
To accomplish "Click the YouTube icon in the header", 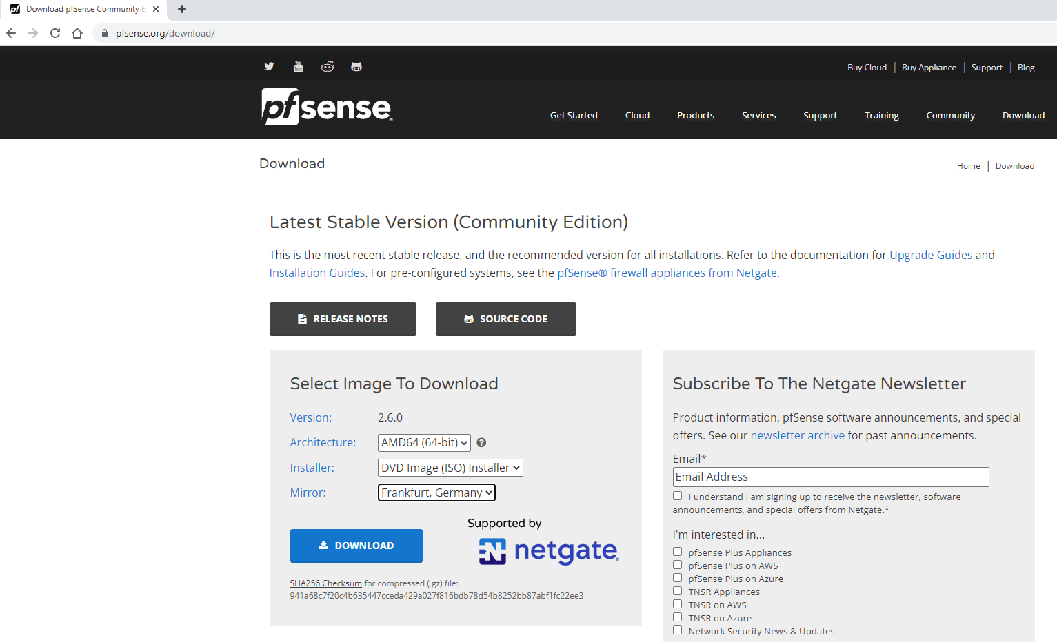I will [x=298, y=66].
